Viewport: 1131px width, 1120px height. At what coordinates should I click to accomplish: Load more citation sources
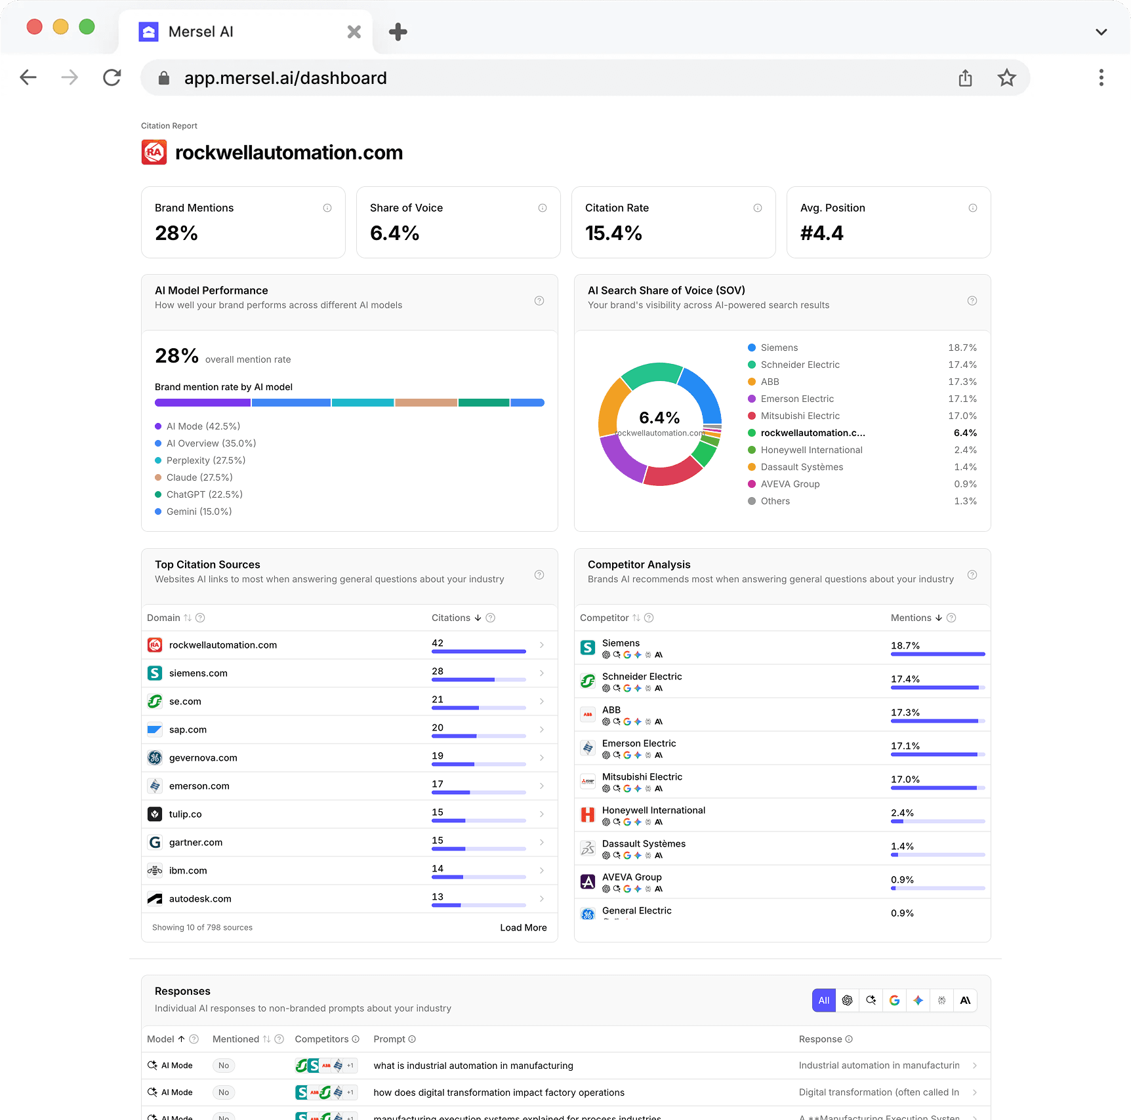click(523, 927)
